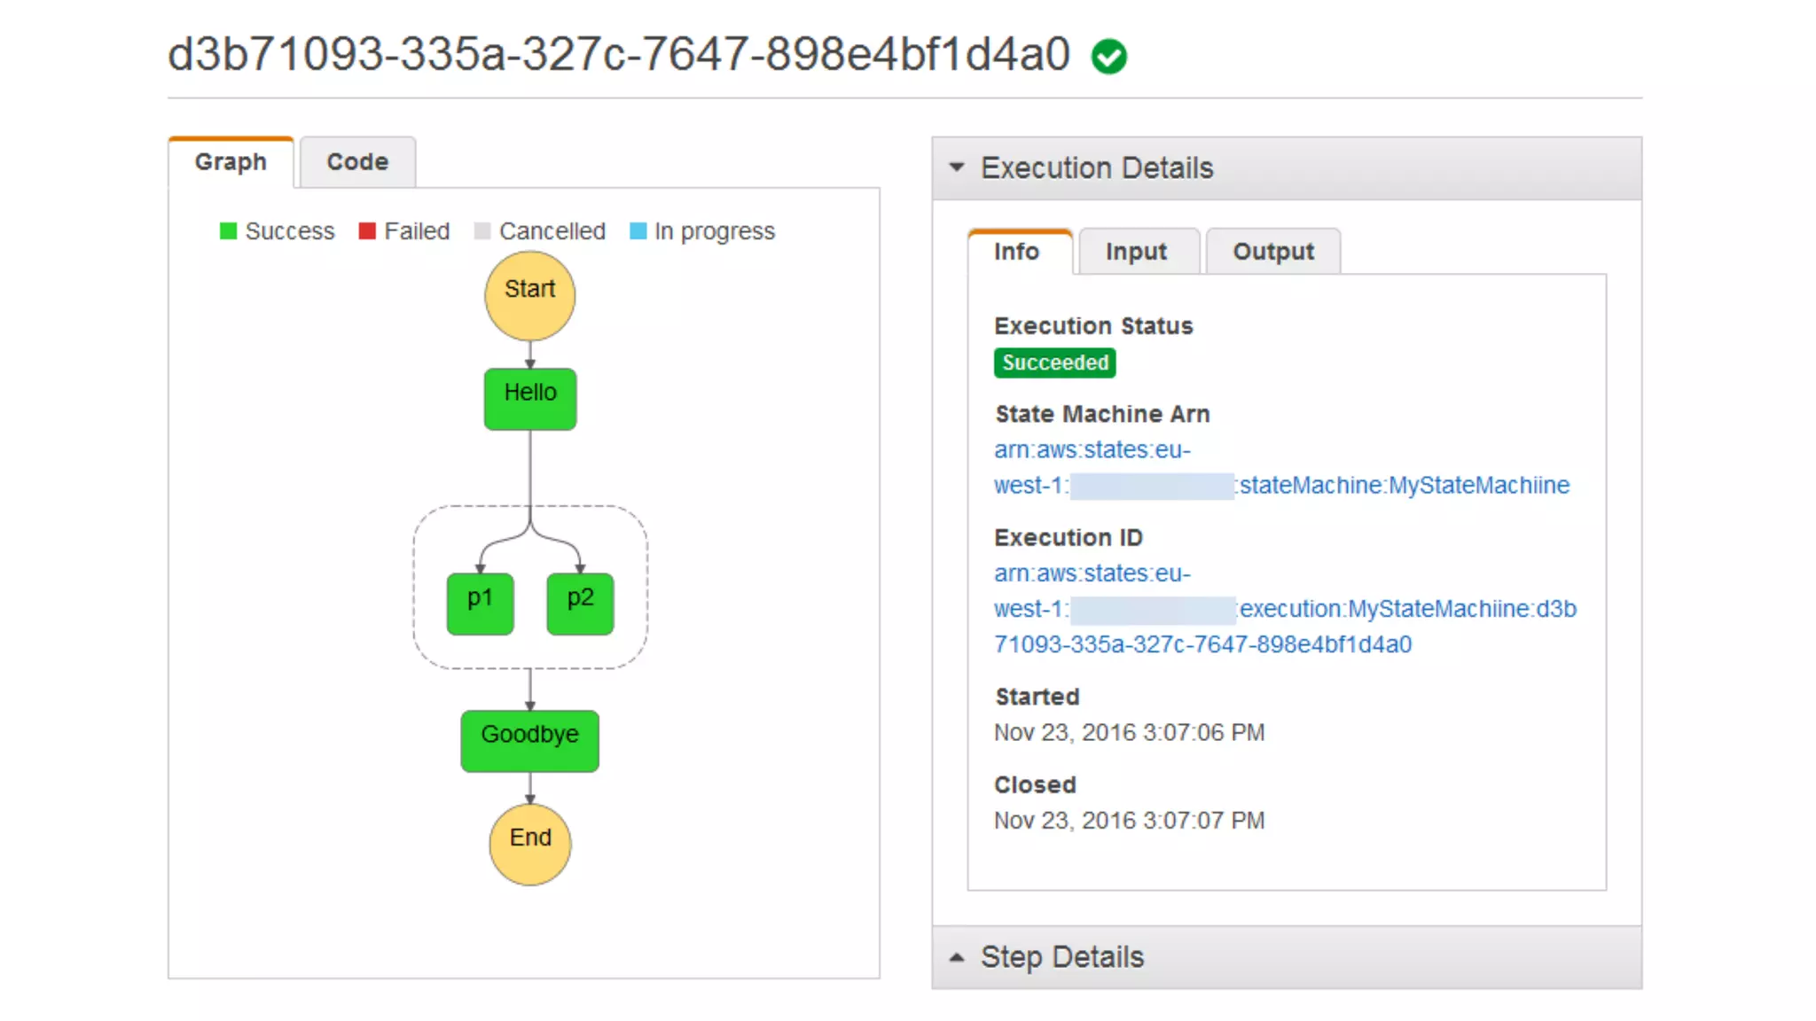Click the Start node circle

click(x=529, y=296)
